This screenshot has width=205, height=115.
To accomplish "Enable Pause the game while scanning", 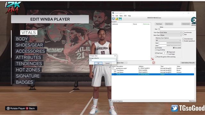I will (x=156, y=57).
